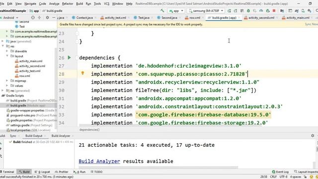Close the build.gradle (:app) tab
Image resolution: width=318 pixels, height=179 pixels.
[239, 18]
